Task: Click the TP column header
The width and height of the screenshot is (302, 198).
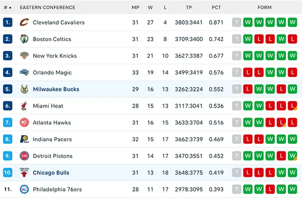Action: coord(189,8)
